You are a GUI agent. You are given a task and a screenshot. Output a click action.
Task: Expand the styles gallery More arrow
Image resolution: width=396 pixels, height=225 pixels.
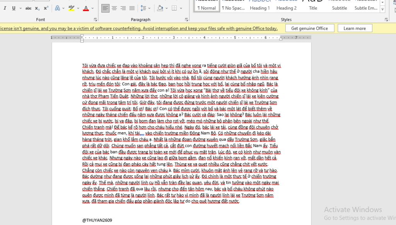[382, 9]
